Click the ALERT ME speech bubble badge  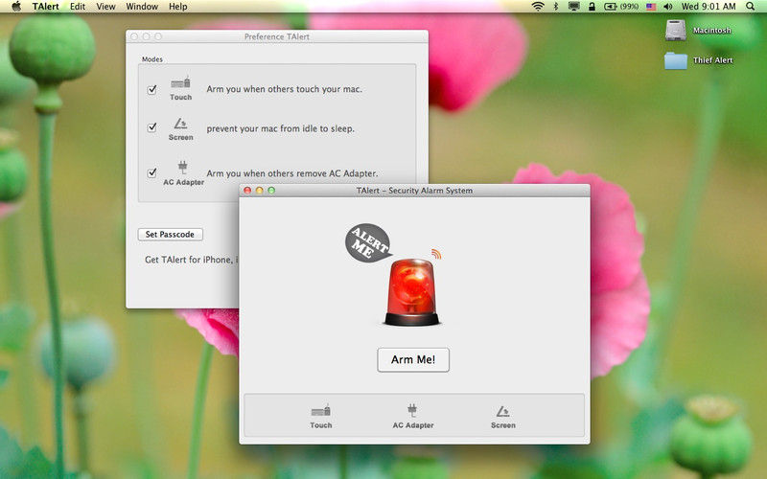pos(369,243)
